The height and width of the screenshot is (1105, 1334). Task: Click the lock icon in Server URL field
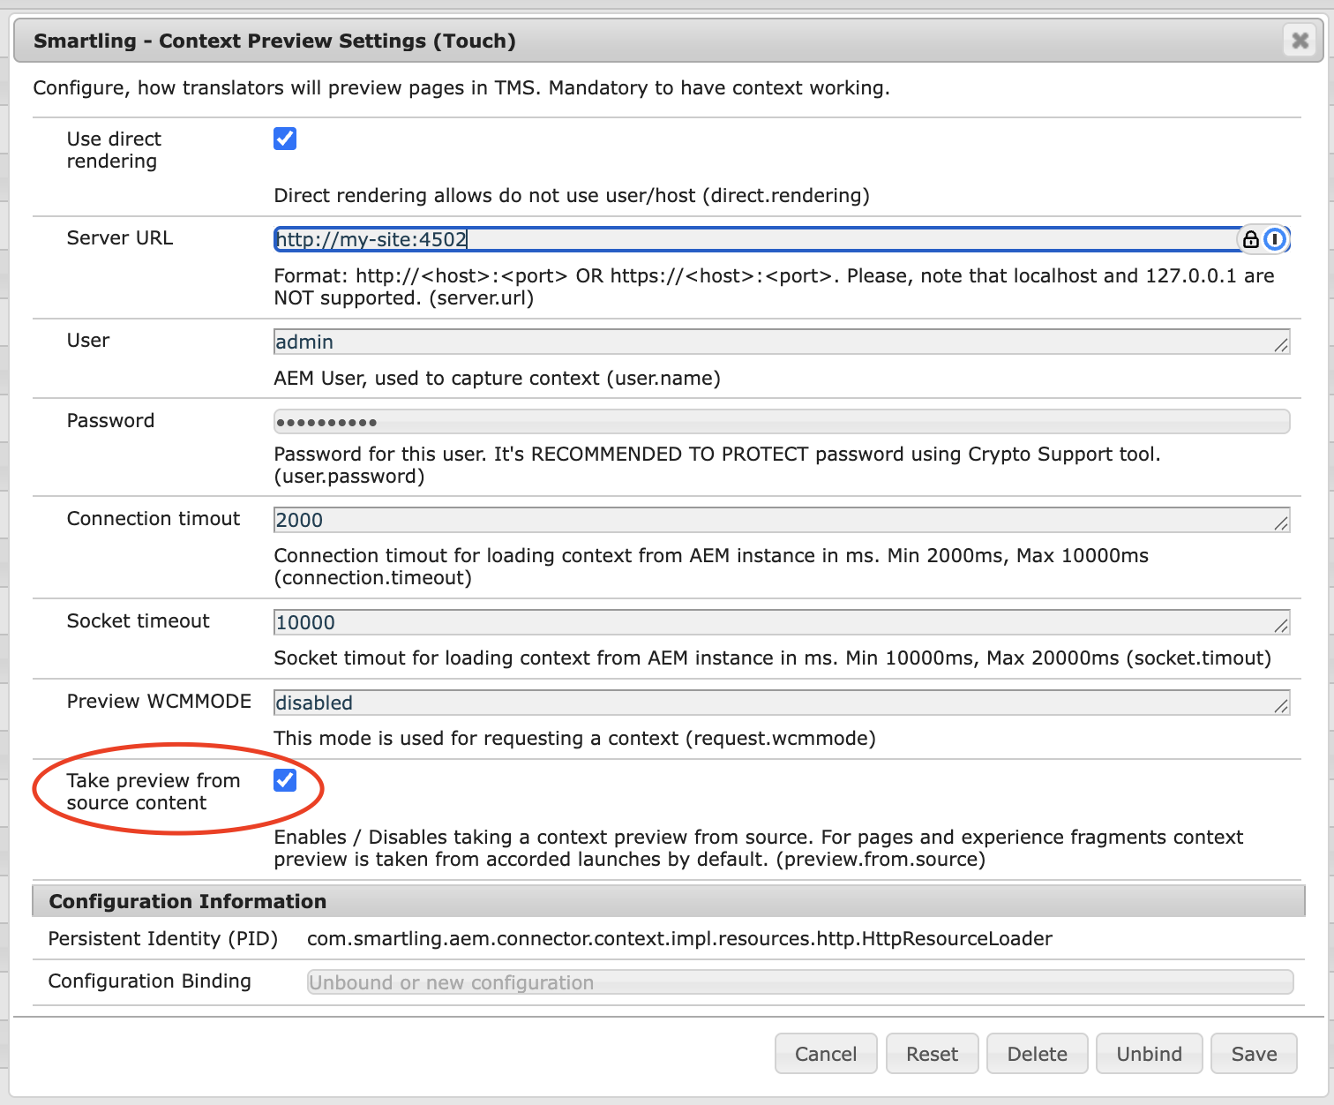(1252, 239)
